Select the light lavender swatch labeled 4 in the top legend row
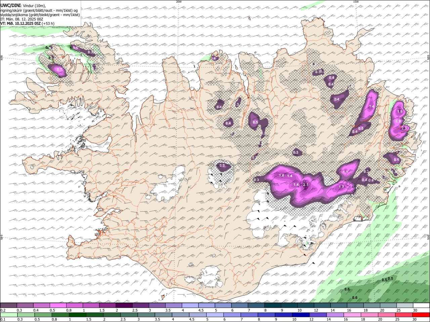Screen dimensions: 430x322 click(190, 305)
